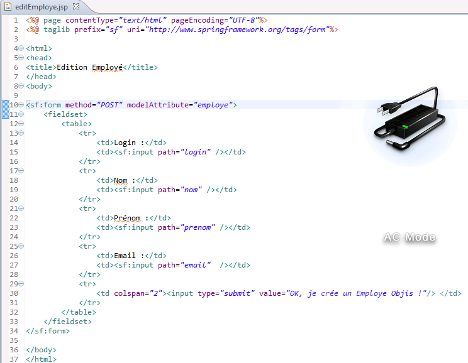This screenshot has width=468, height=363.
Task: Click the "UTF-8" pageEncoding value
Action: pos(244,20)
